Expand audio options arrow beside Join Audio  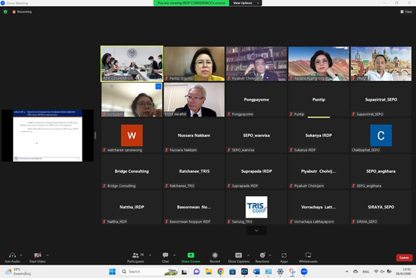click(21, 255)
